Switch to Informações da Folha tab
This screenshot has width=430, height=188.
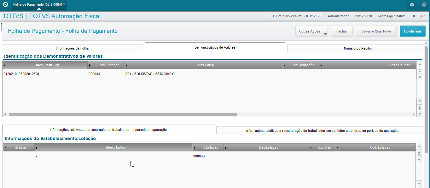72,48
